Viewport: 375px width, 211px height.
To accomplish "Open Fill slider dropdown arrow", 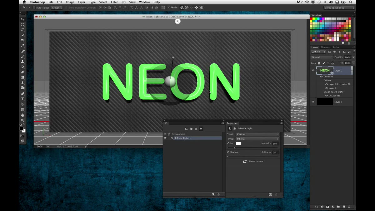I will pos(353,63).
